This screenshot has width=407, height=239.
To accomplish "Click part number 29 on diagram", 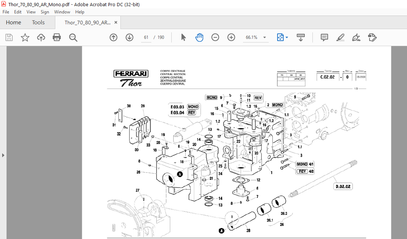I will tap(143, 106).
